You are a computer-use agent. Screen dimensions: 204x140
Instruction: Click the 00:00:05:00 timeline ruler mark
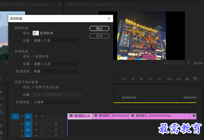[x=129, y=97]
